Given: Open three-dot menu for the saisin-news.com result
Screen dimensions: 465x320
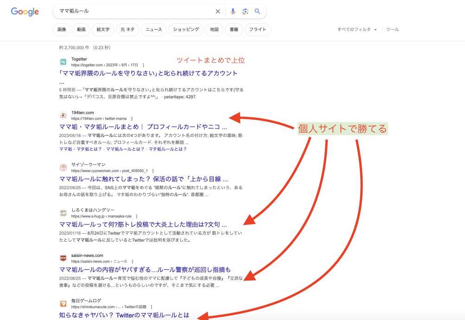Looking at the screenshot, I should 133,262.
